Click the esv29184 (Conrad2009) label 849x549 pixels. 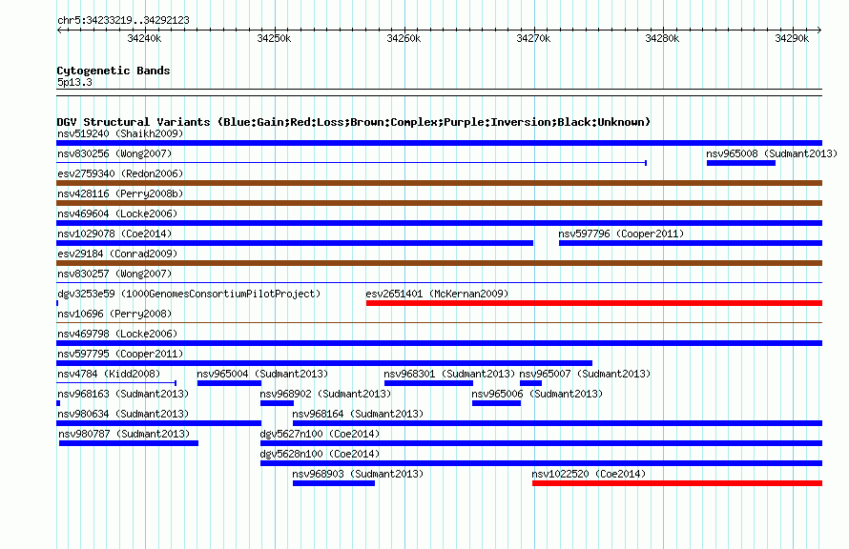[117, 254]
